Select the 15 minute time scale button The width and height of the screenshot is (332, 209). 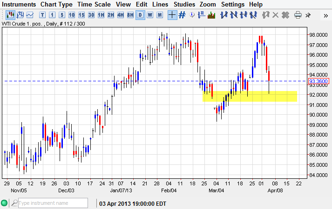pos(81,15)
